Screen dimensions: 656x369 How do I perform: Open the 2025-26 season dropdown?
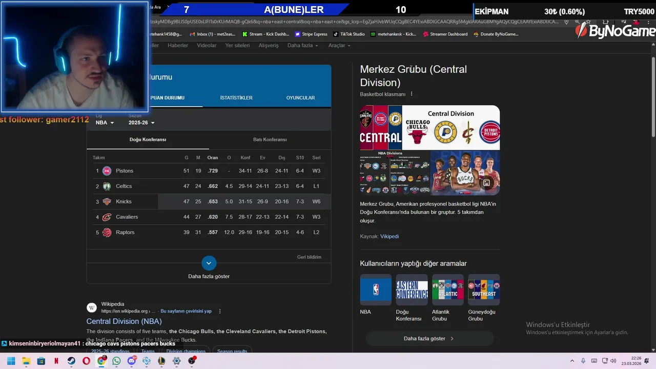(x=141, y=122)
